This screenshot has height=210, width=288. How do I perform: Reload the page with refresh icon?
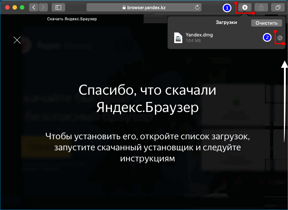pyautogui.click(x=197, y=7)
